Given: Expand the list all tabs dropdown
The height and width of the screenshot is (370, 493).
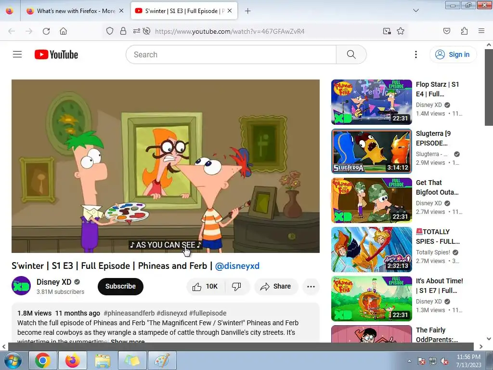Looking at the screenshot, I should [415, 11].
